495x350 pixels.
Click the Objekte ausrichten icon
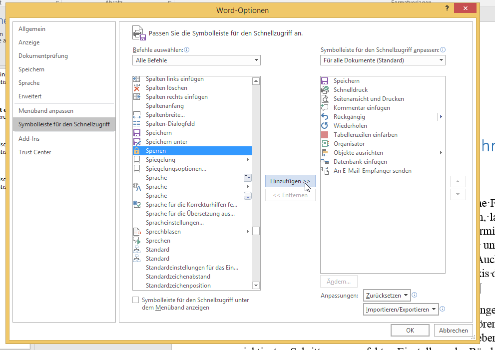(325, 153)
